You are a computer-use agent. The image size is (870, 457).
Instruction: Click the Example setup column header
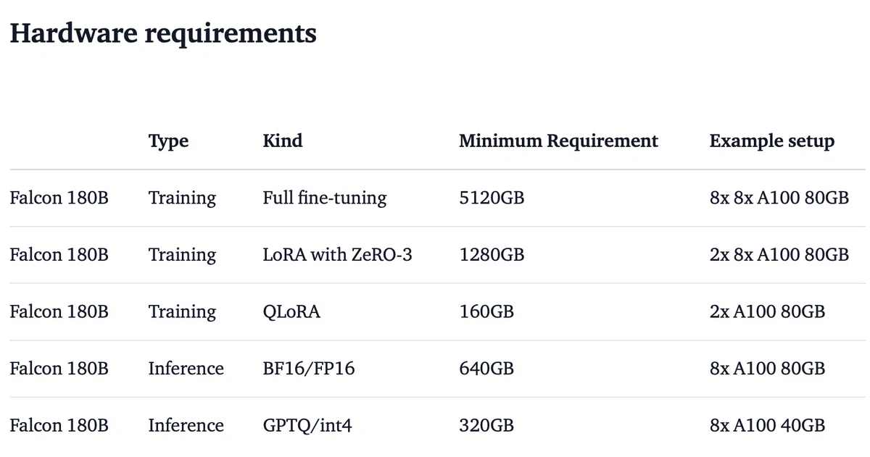[772, 141]
